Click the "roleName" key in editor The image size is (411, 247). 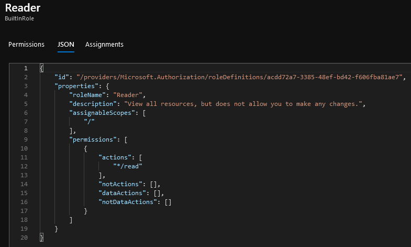click(87, 95)
